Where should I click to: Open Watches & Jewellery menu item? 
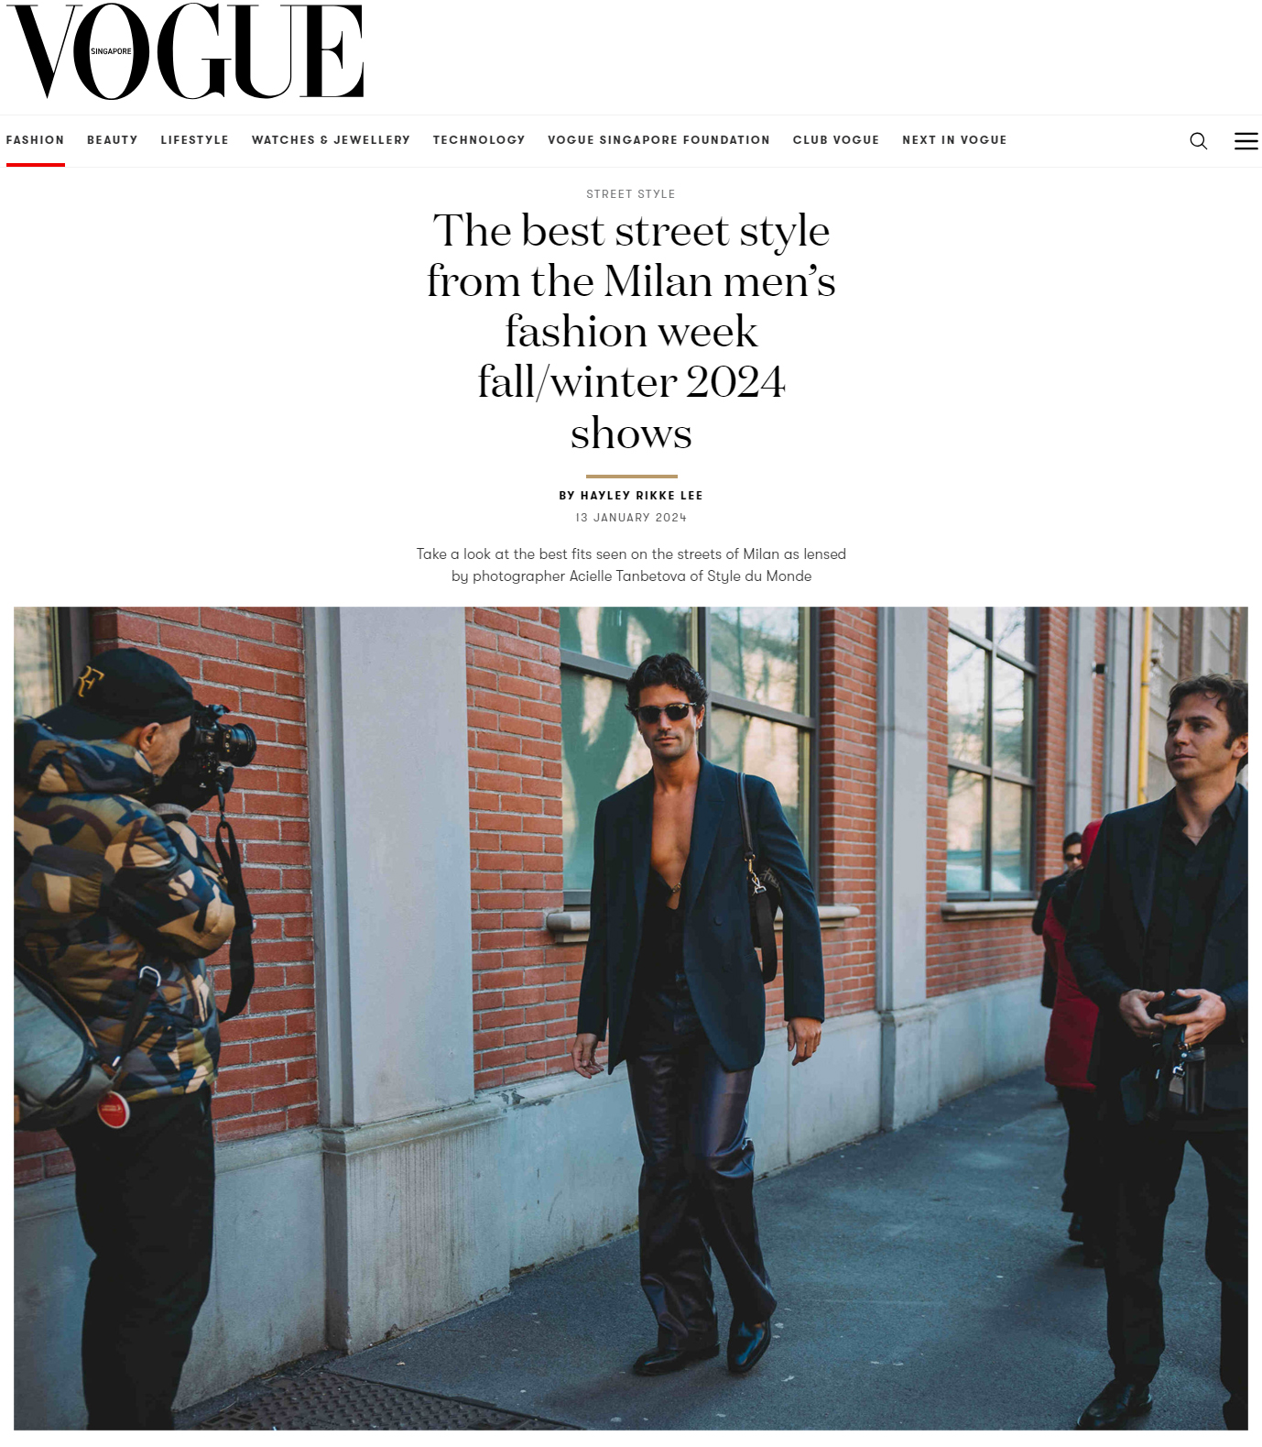point(331,140)
